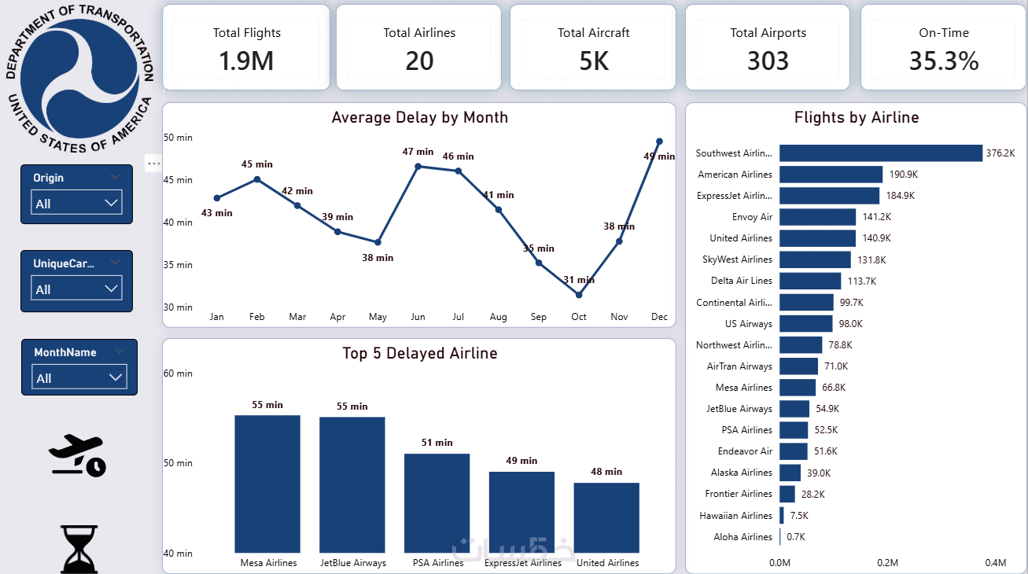The width and height of the screenshot is (1028, 574).
Task: Select the Total Airlines 20 card
Action: click(x=419, y=47)
